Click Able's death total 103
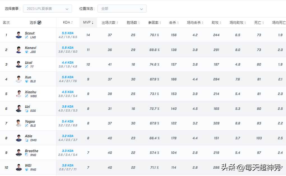286x176 pixels. [259, 138]
